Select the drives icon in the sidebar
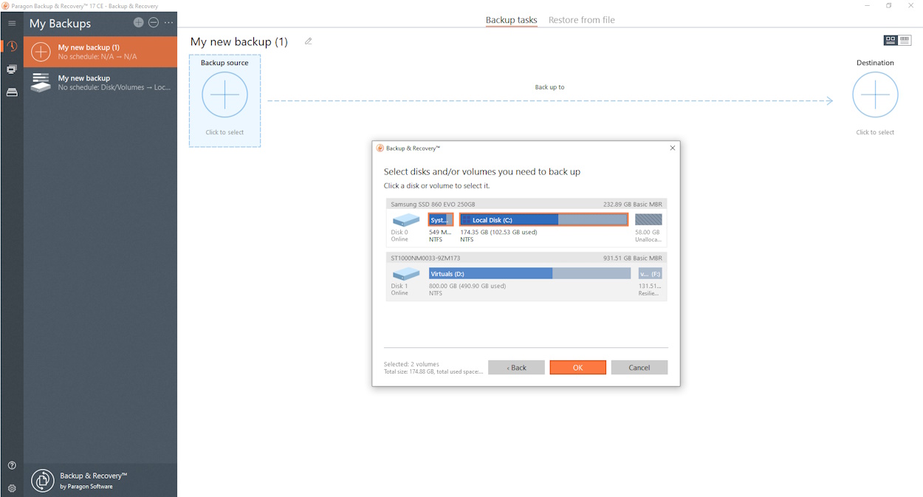923x497 pixels. [11, 92]
